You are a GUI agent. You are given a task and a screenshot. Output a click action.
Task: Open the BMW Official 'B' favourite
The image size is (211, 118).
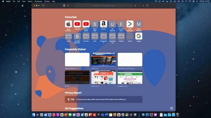click(x=77, y=36)
